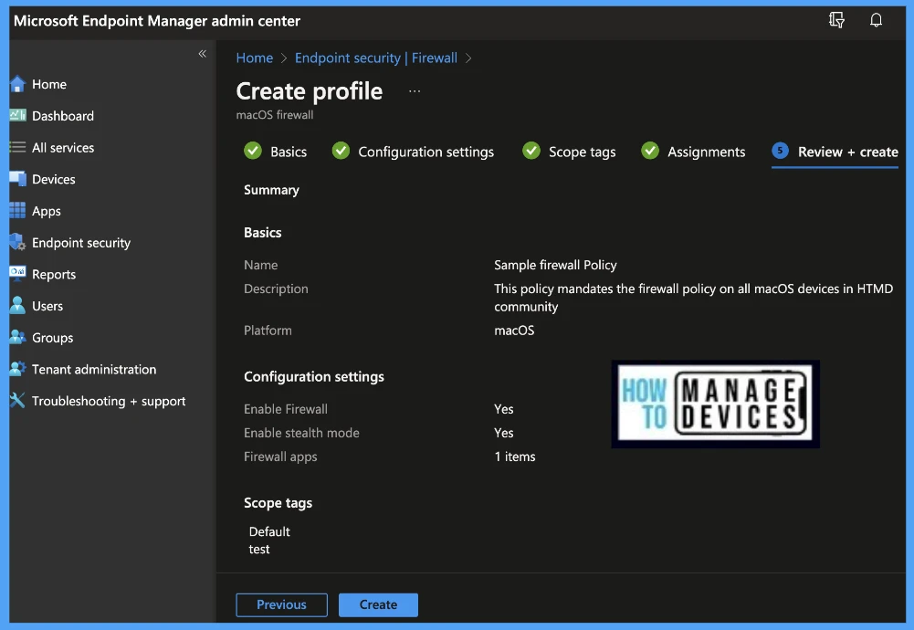Image resolution: width=914 pixels, height=630 pixels.
Task: Click the Apps grid icon
Action: [17, 210]
